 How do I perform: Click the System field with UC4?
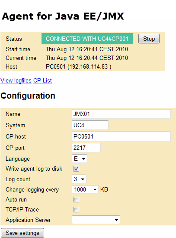tap(90, 125)
